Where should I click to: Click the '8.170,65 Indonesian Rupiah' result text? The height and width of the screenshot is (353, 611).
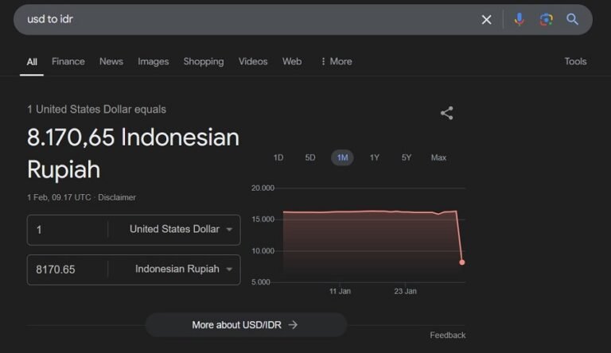[x=133, y=153]
